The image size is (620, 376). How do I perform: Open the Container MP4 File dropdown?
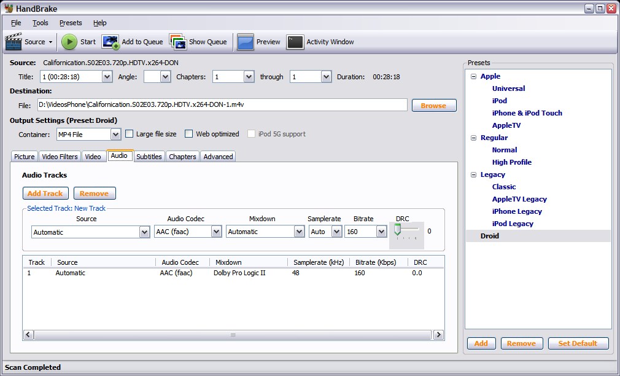(115, 135)
